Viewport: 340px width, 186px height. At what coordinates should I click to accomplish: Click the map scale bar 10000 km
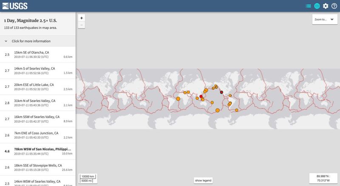tap(88, 177)
